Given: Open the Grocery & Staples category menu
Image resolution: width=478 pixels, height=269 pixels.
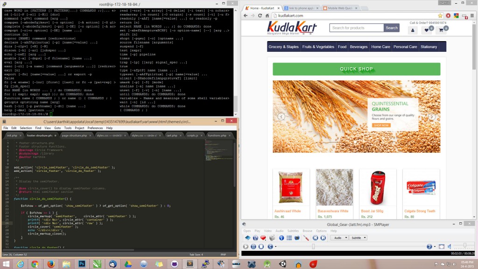Looking at the screenshot, I should tap(283, 47).
